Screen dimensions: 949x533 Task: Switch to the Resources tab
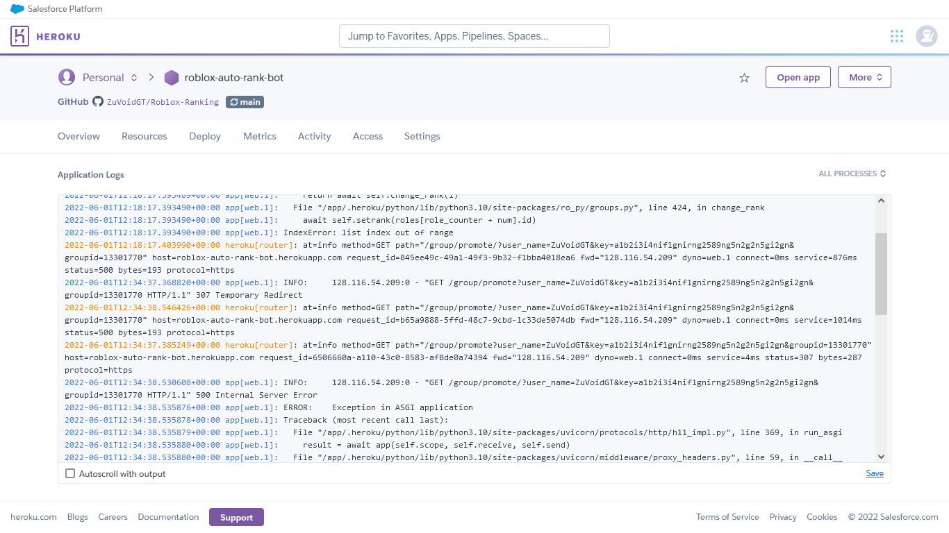(145, 136)
